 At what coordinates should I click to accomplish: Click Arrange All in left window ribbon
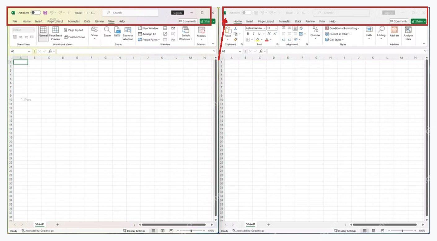(x=147, y=34)
